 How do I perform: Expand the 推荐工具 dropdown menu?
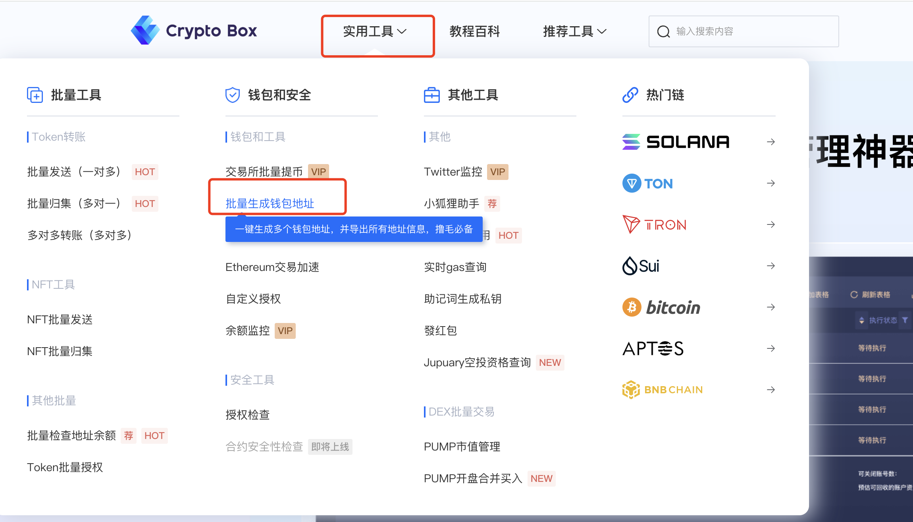point(575,31)
